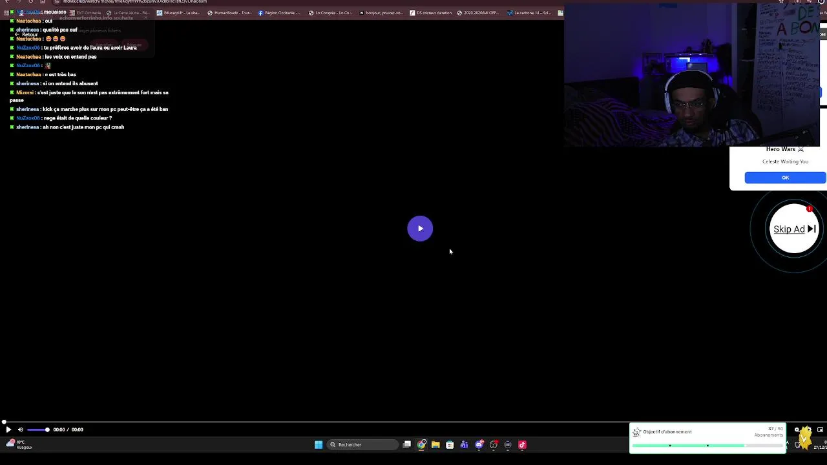Image resolution: width=827 pixels, height=465 pixels.
Task: Click the taskbar Rechercher search box
Action: (x=361, y=444)
